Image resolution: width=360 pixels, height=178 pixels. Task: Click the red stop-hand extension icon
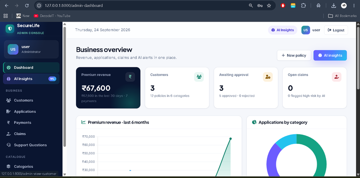[x=283, y=6]
